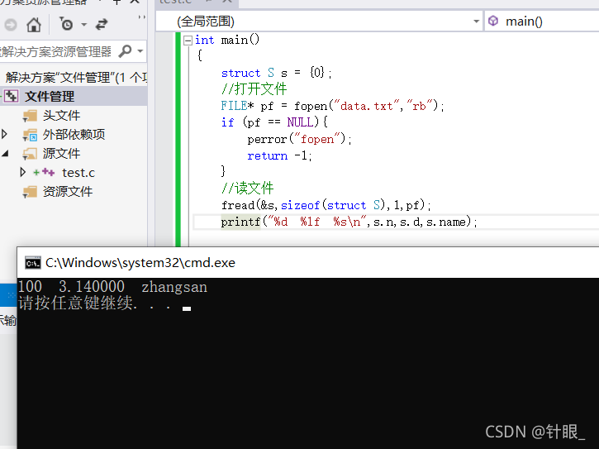The image size is (599, 449).
Task: Click the fopen("data.txt","rb") line
Action: (x=332, y=106)
